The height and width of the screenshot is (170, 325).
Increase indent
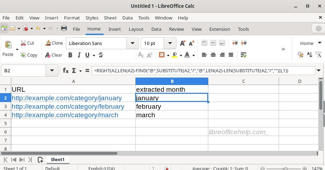click(x=235, y=43)
